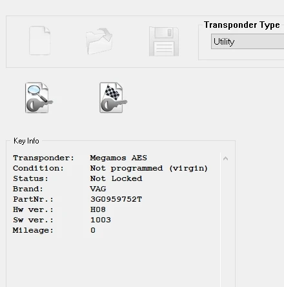Select the VAG brand value
The width and height of the screenshot is (284, 287).
tap(98, 189)
